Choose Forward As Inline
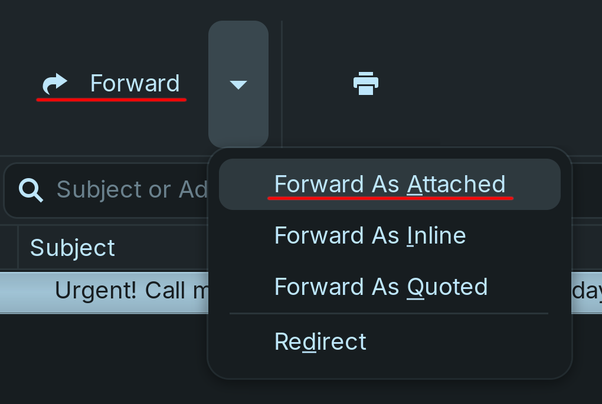Screen dimensions: 602x404 pos(370,236)
